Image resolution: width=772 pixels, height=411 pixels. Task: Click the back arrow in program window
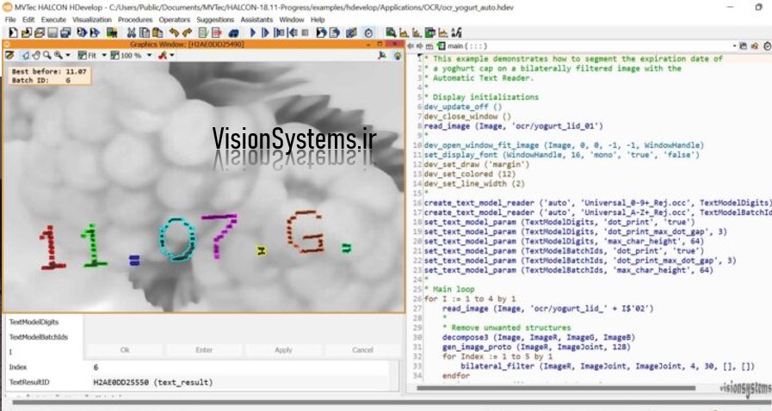pyautogui.click(x=409, y=45)
